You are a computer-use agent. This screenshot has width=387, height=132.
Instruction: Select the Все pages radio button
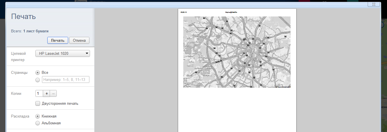point(38,72)
